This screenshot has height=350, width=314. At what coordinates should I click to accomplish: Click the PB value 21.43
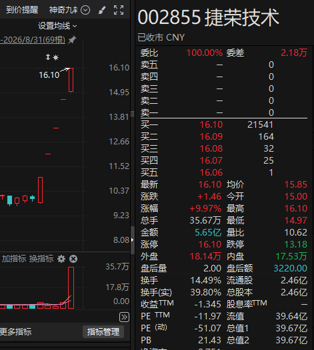209,340
